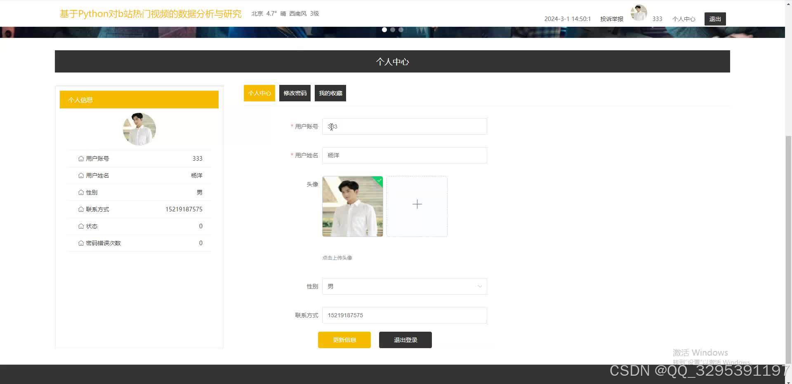
Task: Click the 退出 button in header
Action: 715,19
